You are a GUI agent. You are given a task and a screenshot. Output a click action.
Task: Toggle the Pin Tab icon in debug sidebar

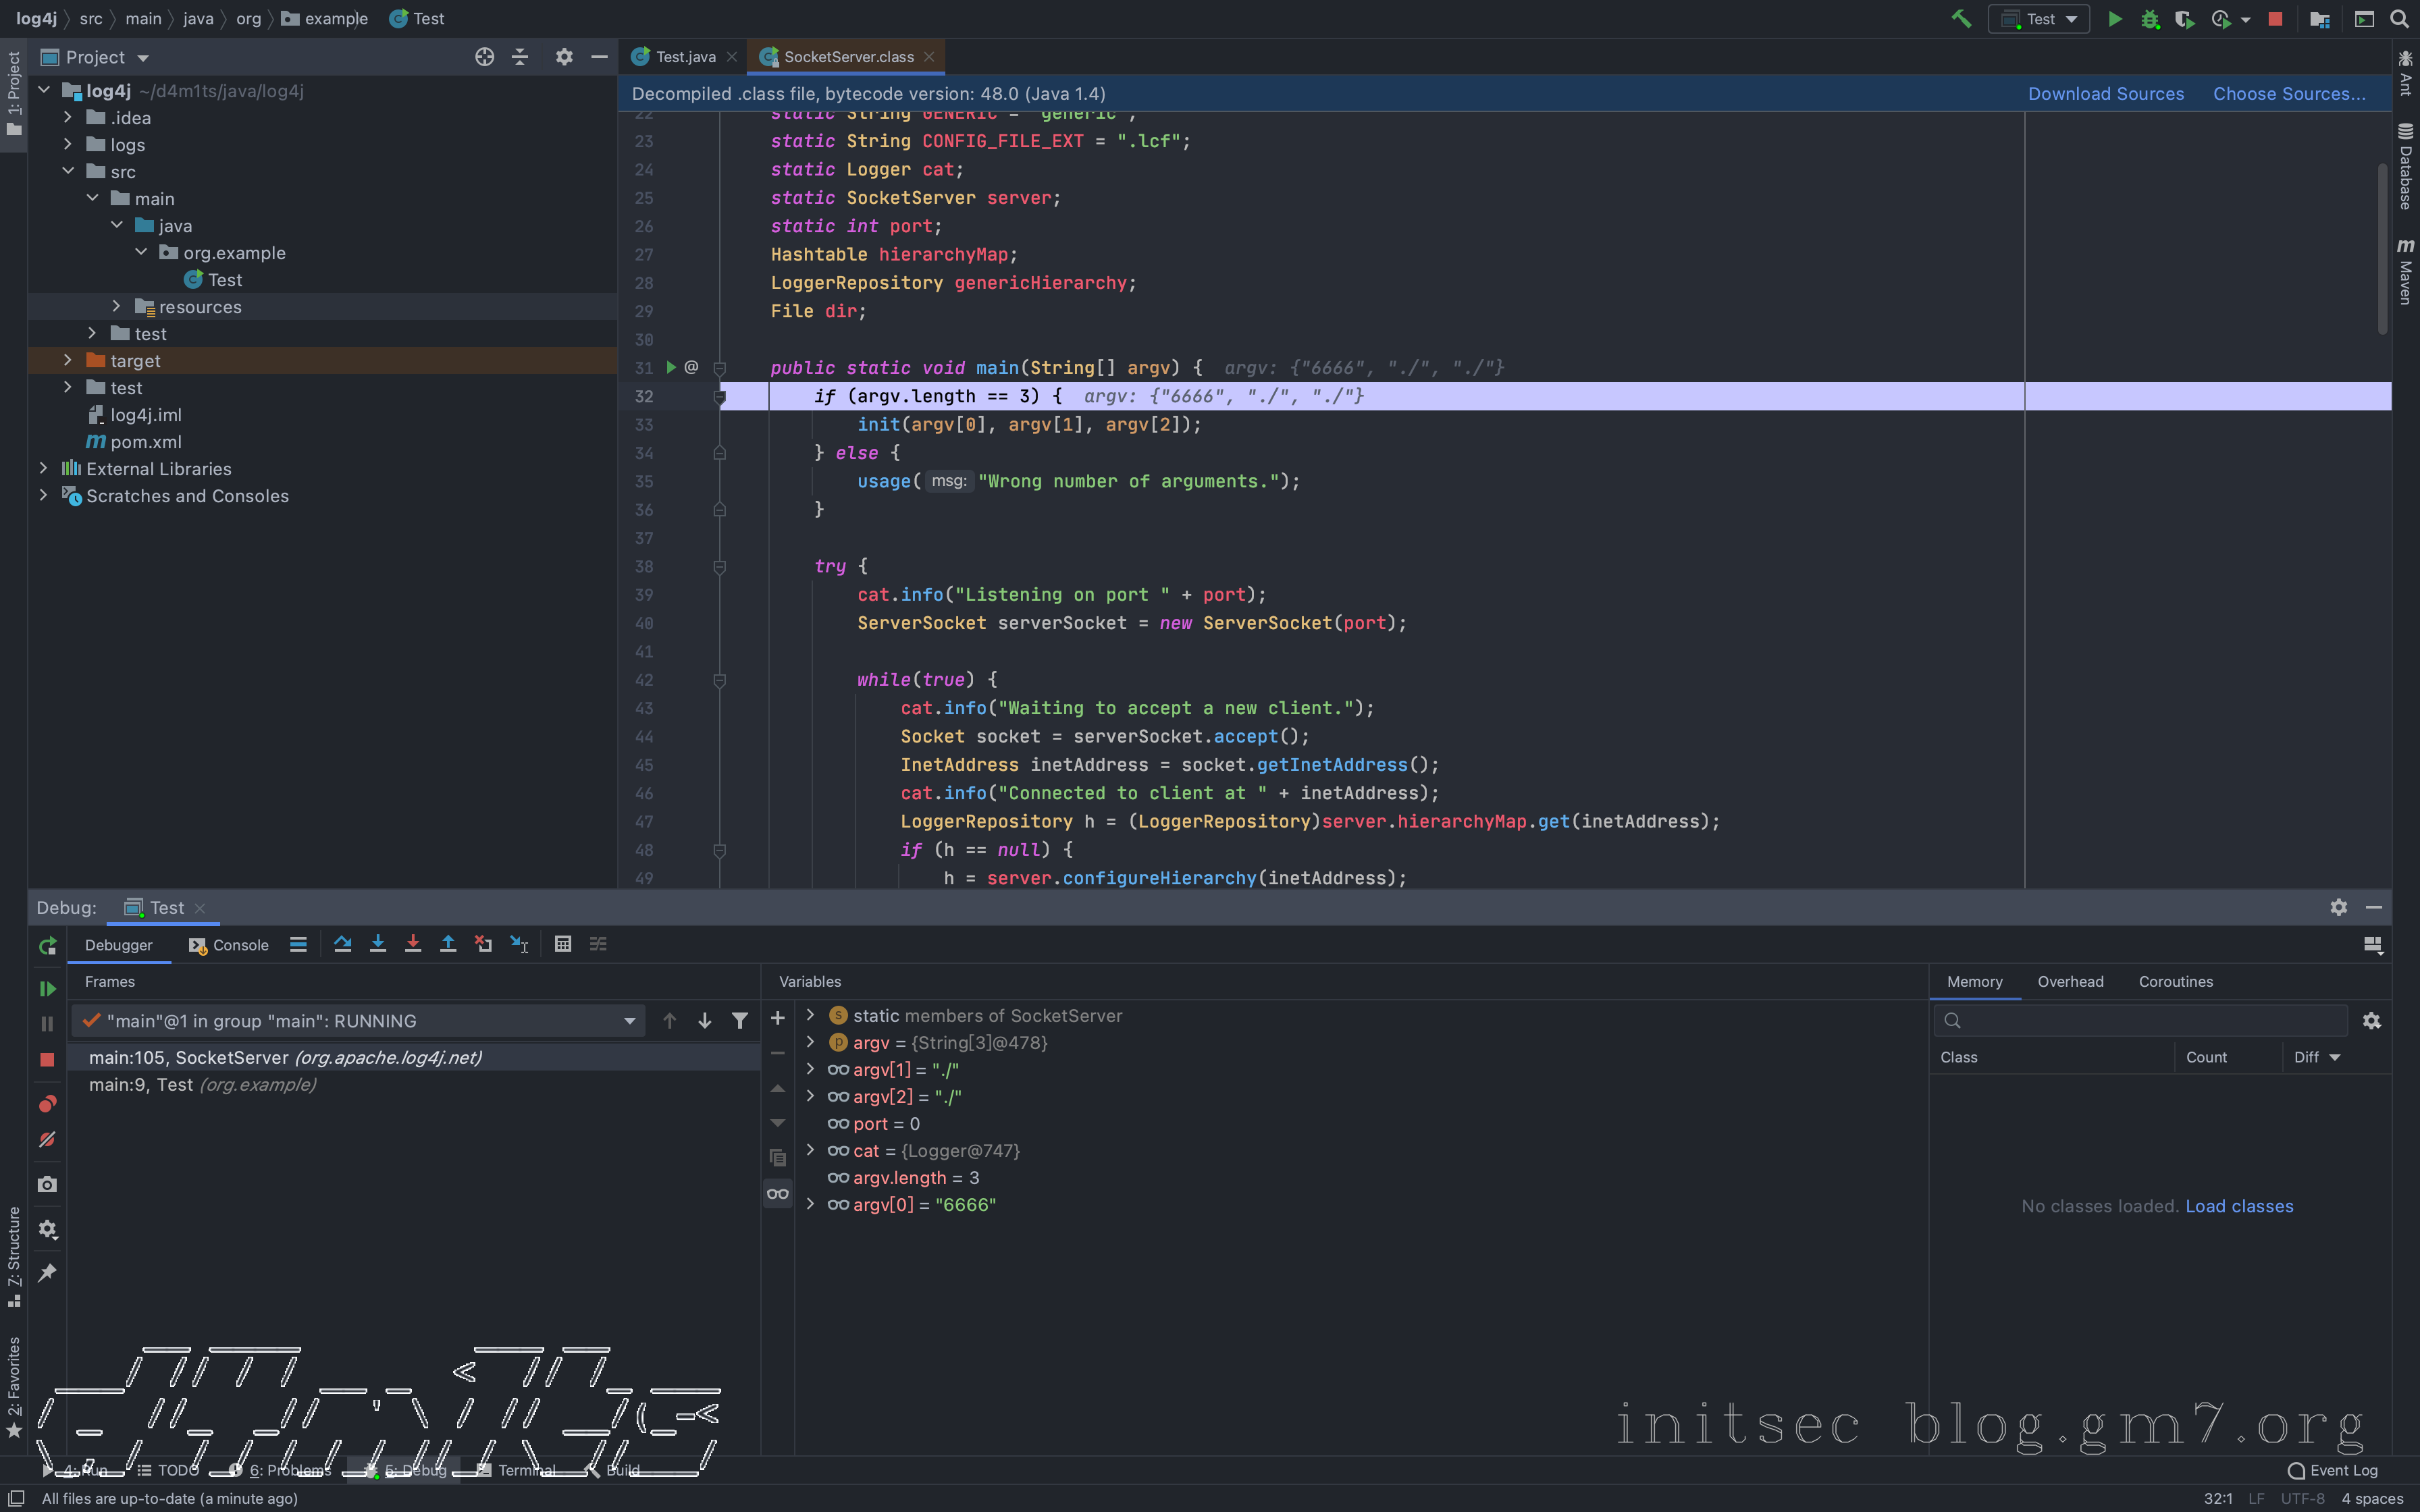pyautogui.click(x=47, y=1273)
